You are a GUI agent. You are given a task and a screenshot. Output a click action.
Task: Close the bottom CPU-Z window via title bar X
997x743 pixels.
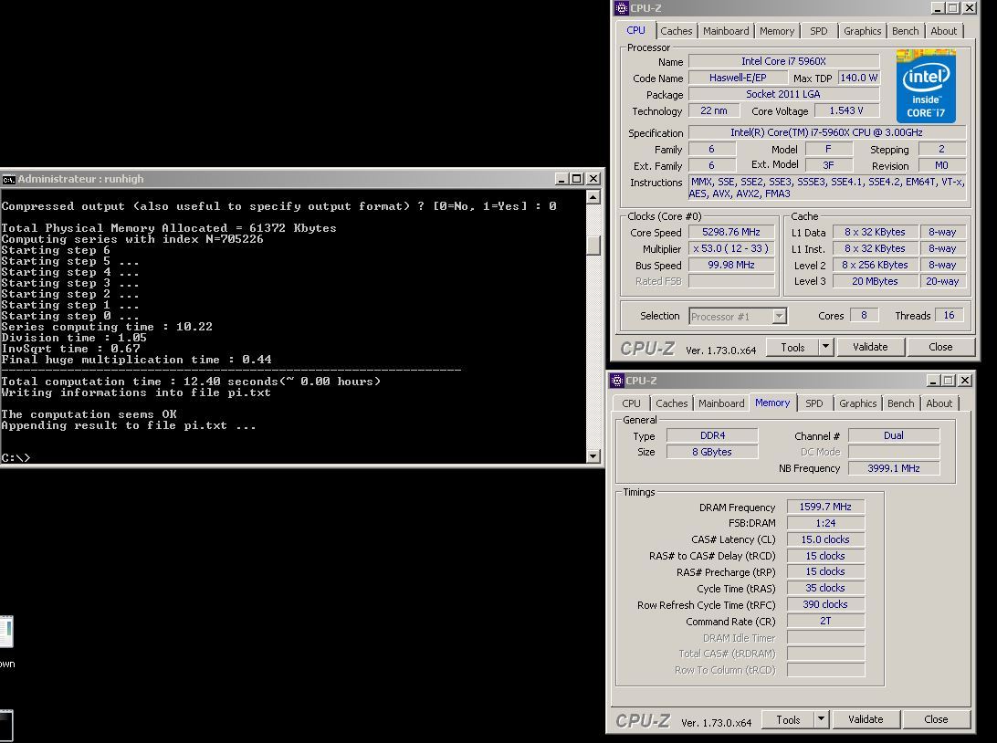(x=965, y=381)
